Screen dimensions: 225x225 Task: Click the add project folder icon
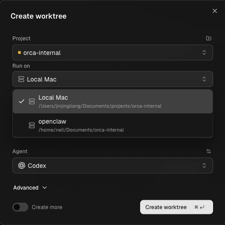(x=209, y=38)
